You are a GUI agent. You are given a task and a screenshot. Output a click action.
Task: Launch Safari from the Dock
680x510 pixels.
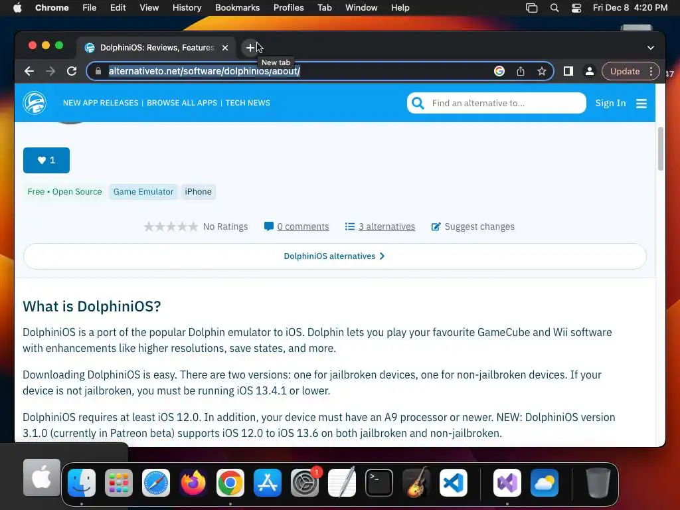[156, 483]
